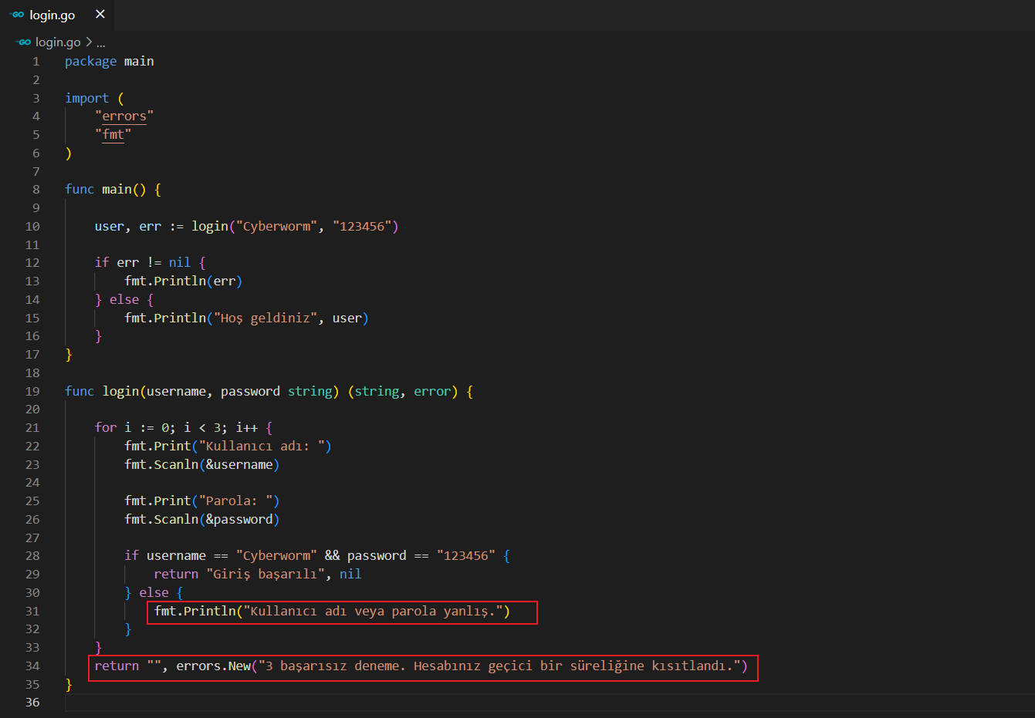The image size is (1035, 718).
Task: Click the "Kullanıcı adı veya parola yanlış." string
Action: coord(374,612)
